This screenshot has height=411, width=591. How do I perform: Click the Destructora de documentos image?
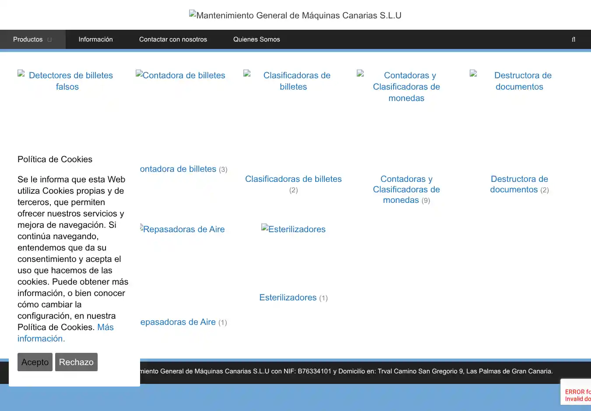click(519, 81)
